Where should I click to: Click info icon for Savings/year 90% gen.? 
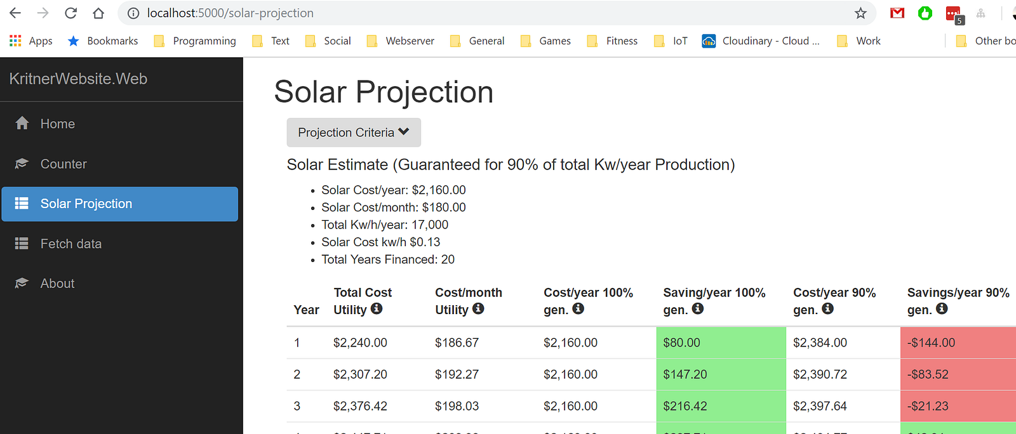point(942,308)
